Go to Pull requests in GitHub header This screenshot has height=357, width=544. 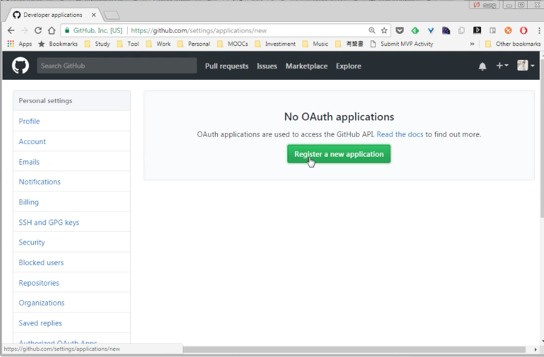(226, 66)
